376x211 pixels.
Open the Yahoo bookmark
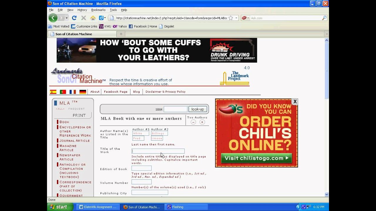coord(120,26)
